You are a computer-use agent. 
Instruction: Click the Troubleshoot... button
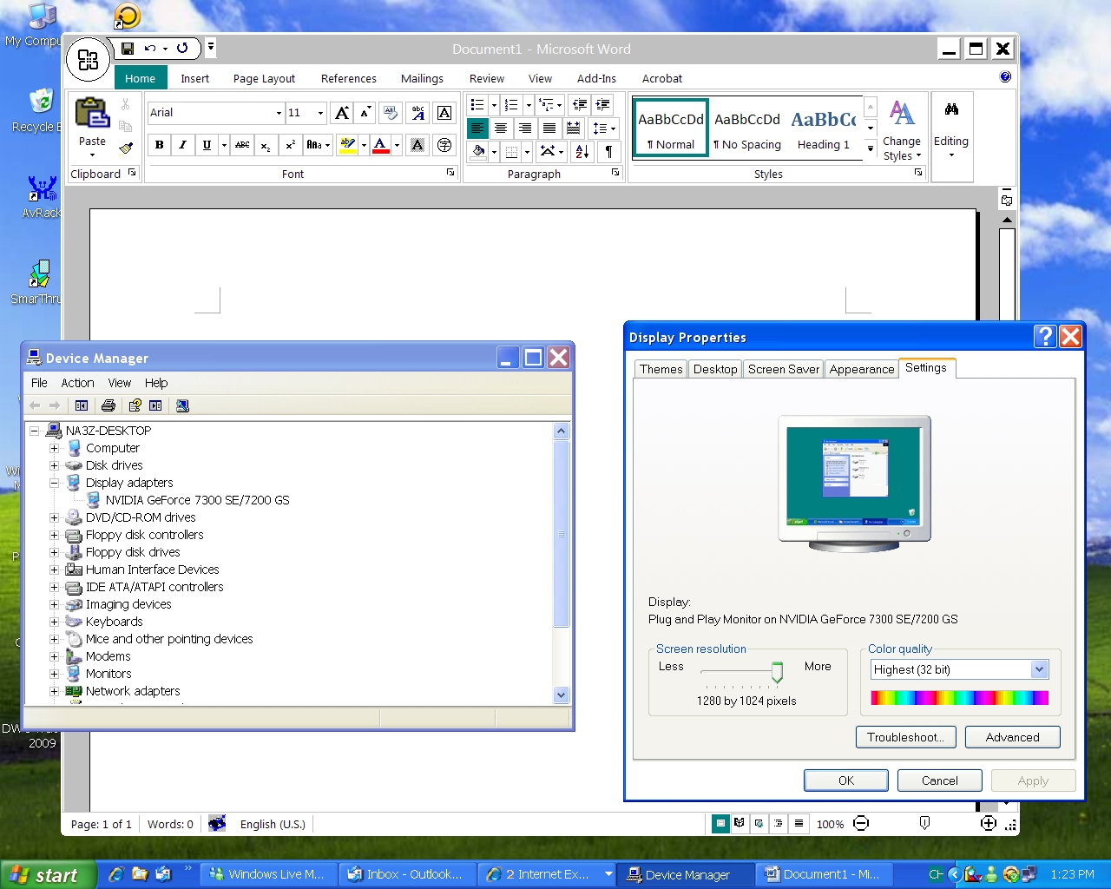(x=906, y=737)
